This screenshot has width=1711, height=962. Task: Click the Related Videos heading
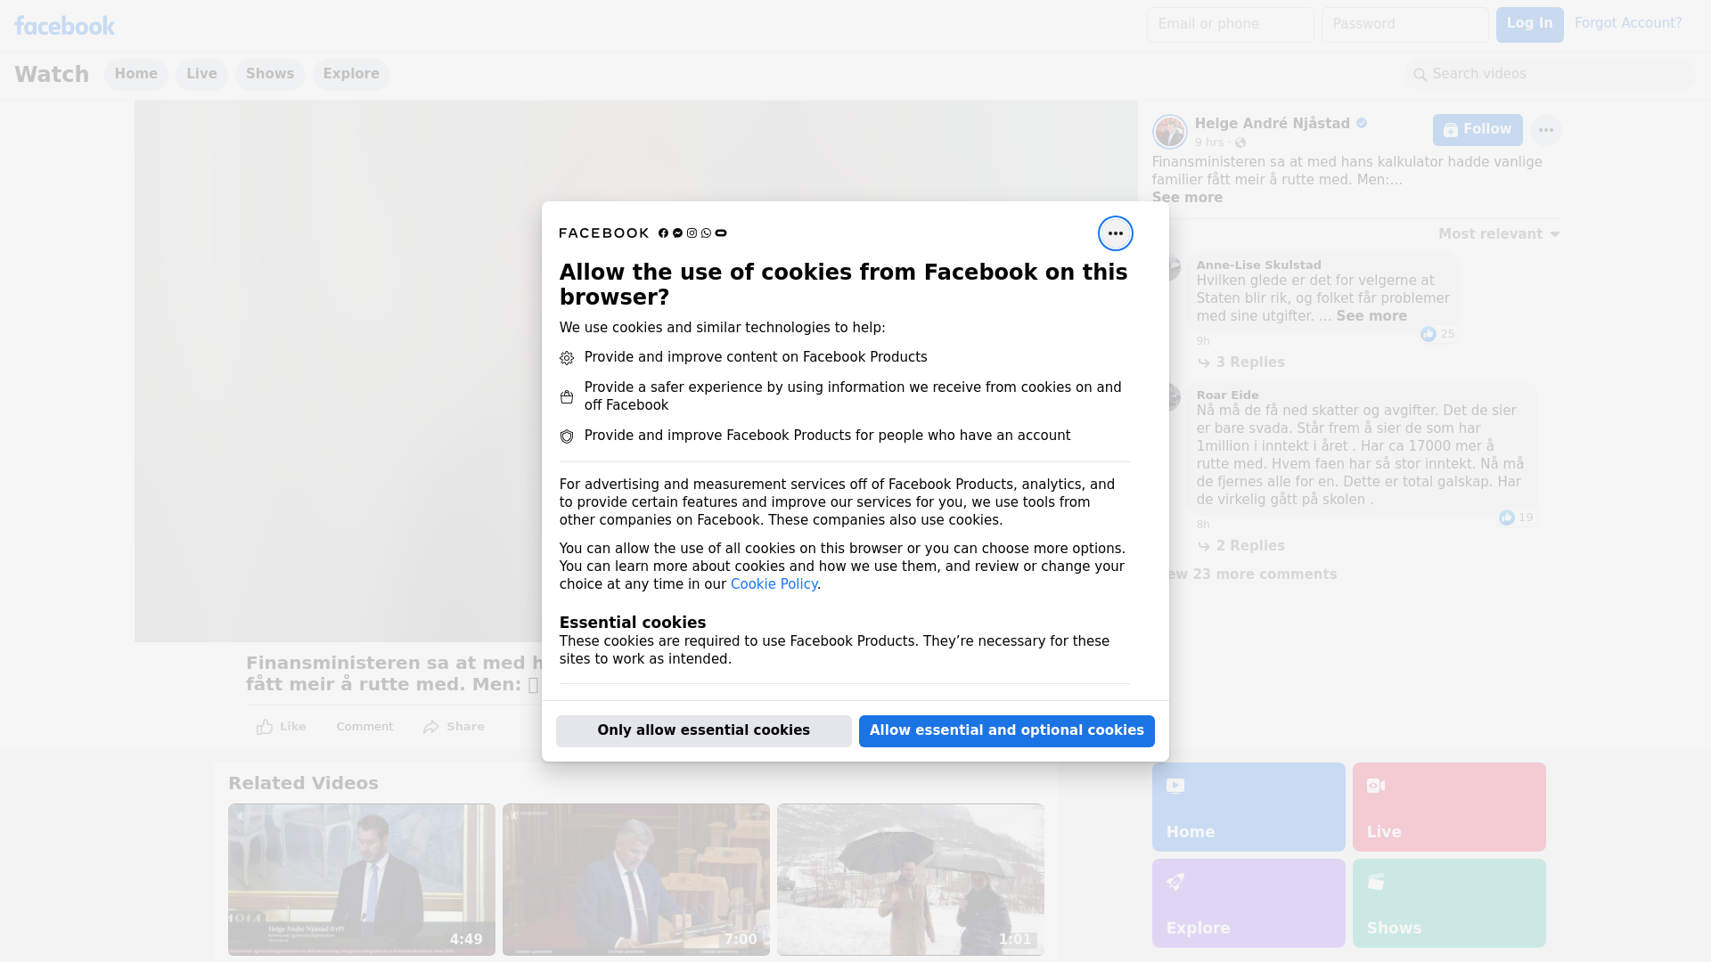(303, 784)
